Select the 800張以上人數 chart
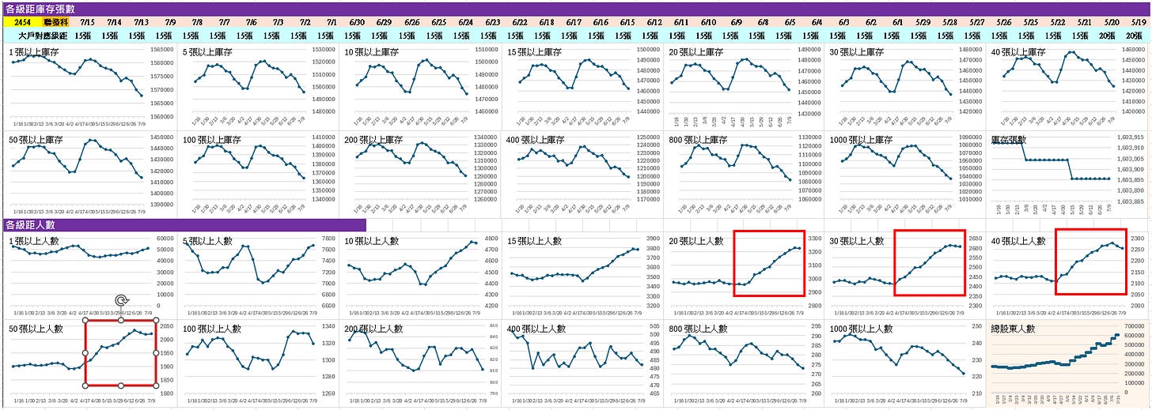Image resolution: width=1152 pixels, height=410 pixels. click(x=745, y=362)
